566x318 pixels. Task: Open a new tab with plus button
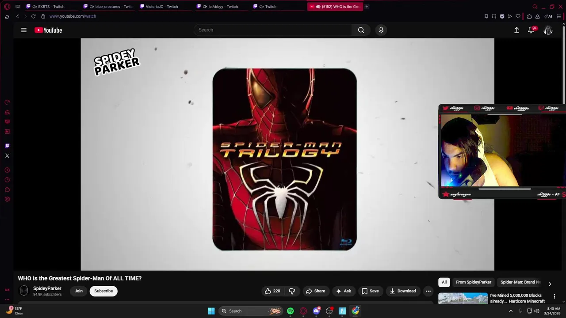pyautogui.click(x=367, y=7)
